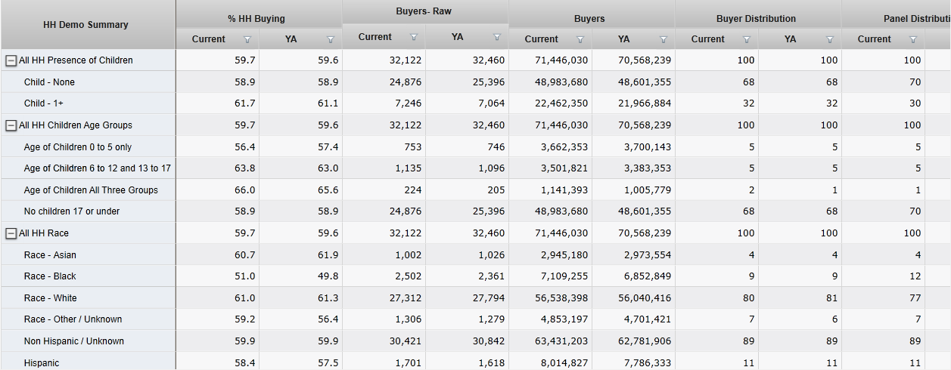951x370 pixels.
Task: Open filter on Buyer Distribution Current column
Action: [x=747, y=39]
